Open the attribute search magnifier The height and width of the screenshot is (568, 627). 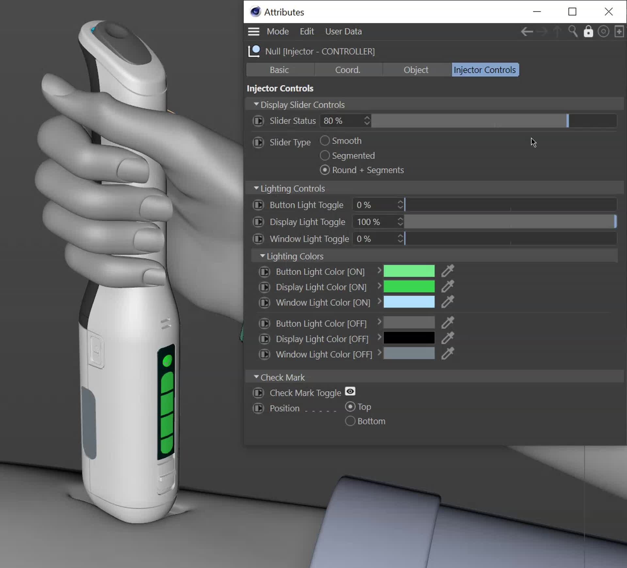(573, 31)
